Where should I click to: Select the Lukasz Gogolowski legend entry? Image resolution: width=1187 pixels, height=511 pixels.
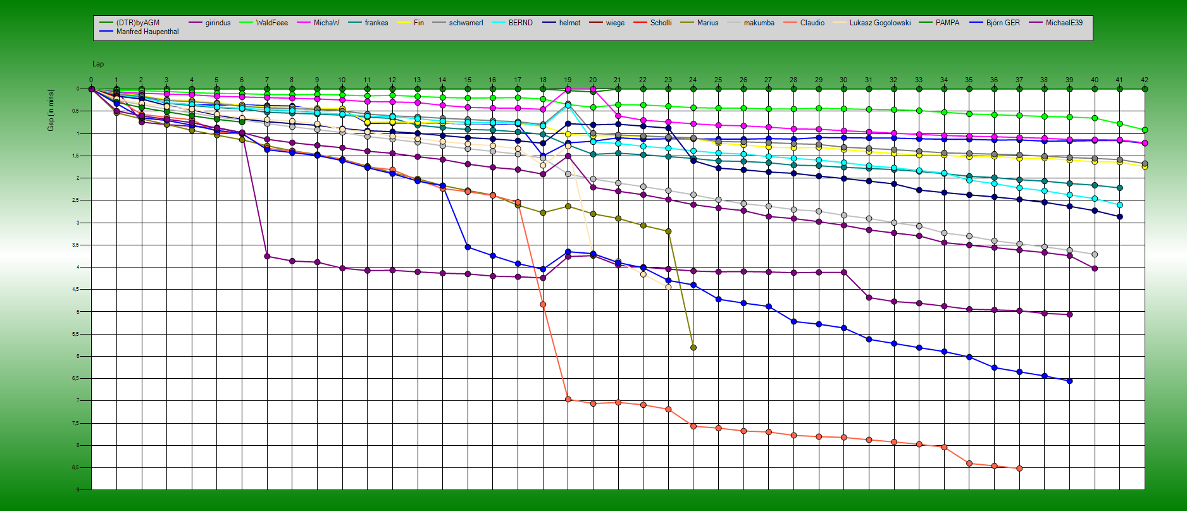pyautogui.click(x=872, y=23)
